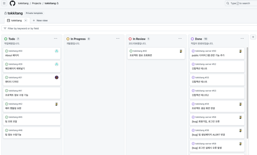Screen dimensions: 257x155
Task: Open the In Review column options menu
Action: (x=180, y=39)
